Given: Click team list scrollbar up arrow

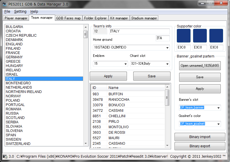Looking at the screenshot, I should click(86, 27).
